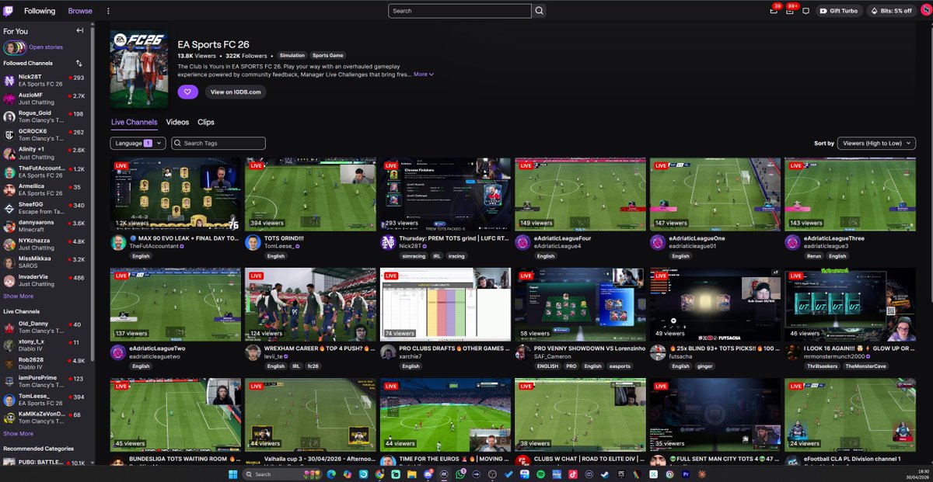933x482 pixels.
Task: Open the whispers chat bubble icon
Action: (x=805, y=11)
